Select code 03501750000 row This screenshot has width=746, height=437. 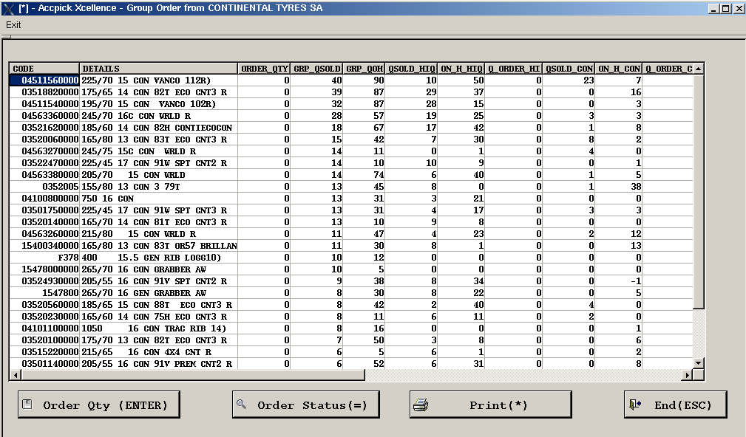351,210
